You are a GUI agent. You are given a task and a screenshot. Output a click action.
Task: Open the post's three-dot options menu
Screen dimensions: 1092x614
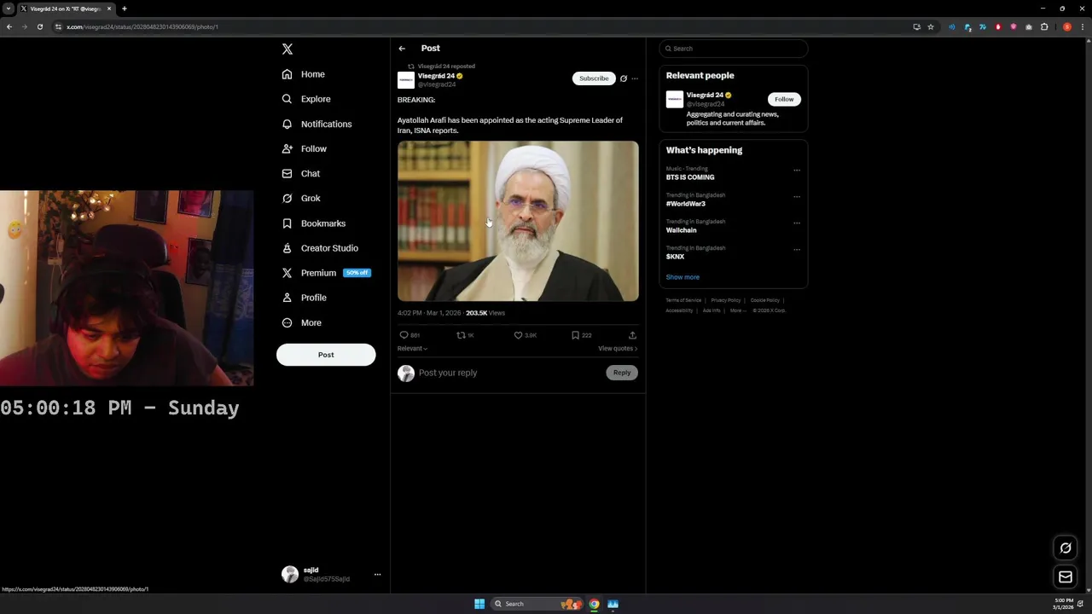(635, 78)
